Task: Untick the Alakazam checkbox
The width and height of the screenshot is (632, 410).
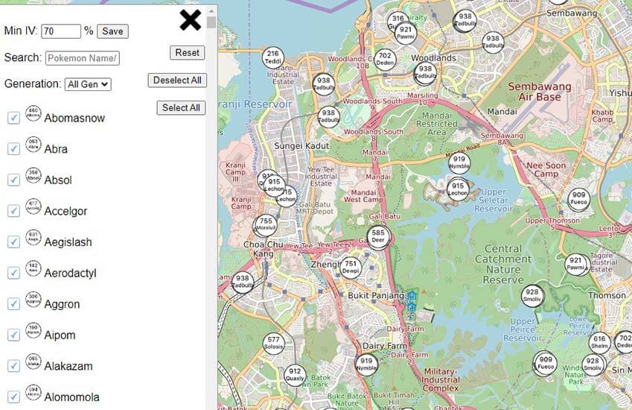Action: pyautogui.click(x=13, y=366)
